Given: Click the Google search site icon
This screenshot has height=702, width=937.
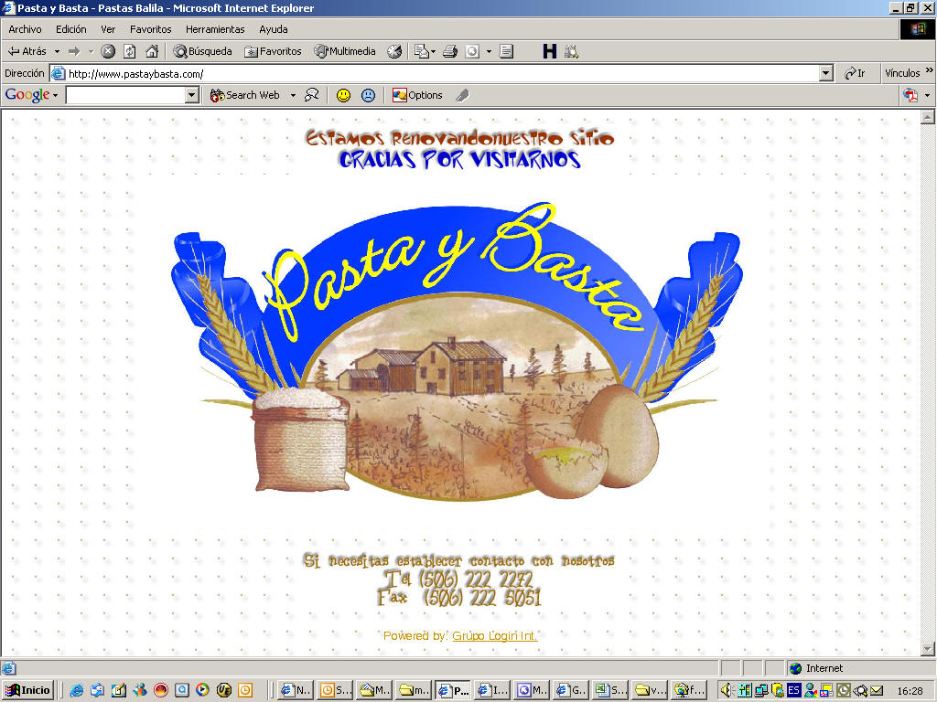Looking at the screenshot, I should 312,95.
